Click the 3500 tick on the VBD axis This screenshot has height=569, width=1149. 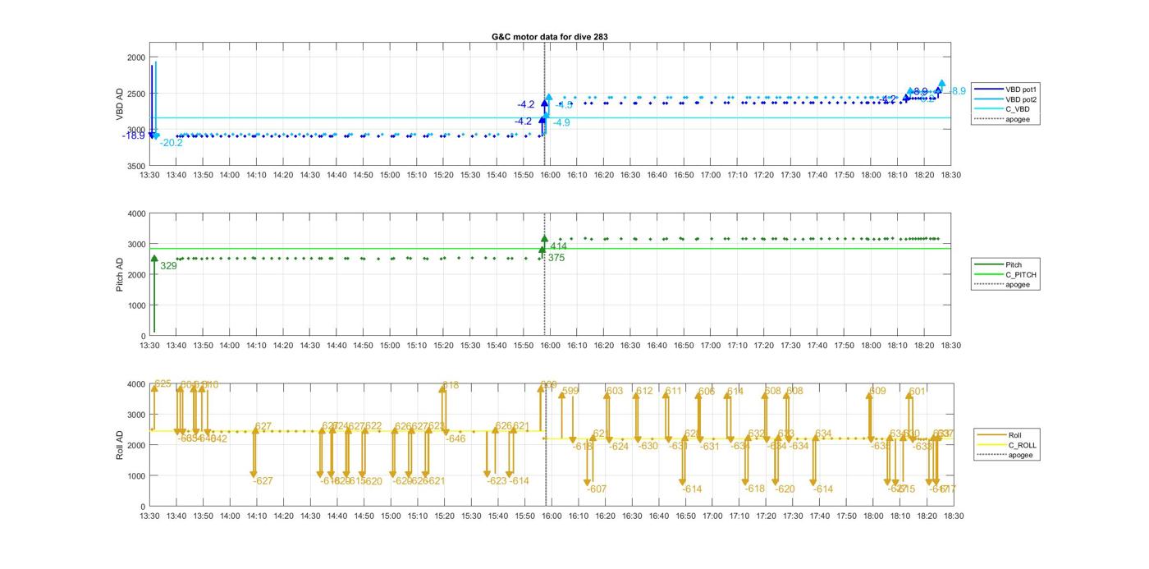[136, 167]
